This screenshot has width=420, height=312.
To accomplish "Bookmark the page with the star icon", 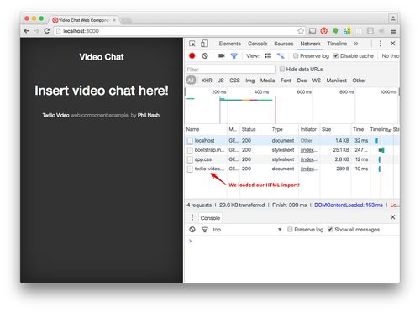I will pyautogui.click(x=301, y=31).
